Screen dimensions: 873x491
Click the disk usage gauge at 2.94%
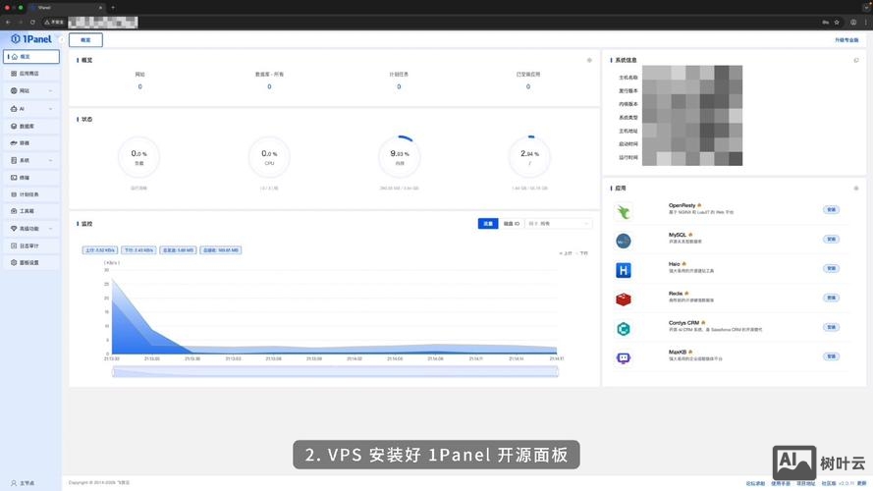(529, 157)
